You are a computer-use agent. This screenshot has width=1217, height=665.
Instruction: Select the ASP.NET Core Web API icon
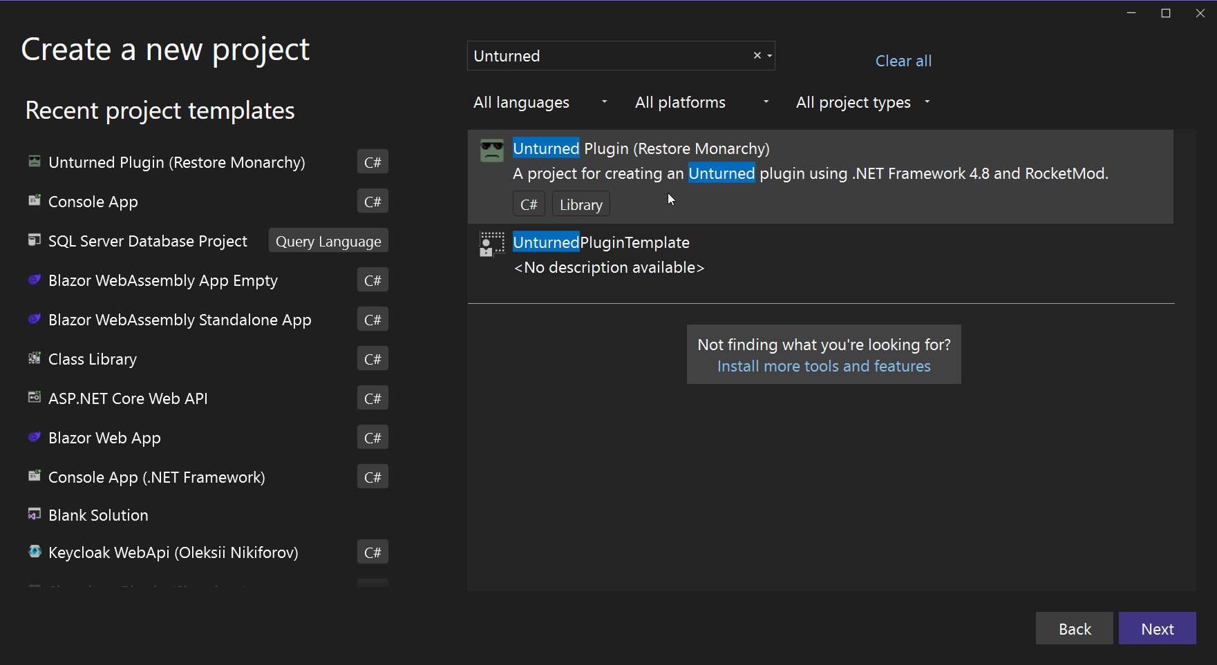(x=35, y=397)
